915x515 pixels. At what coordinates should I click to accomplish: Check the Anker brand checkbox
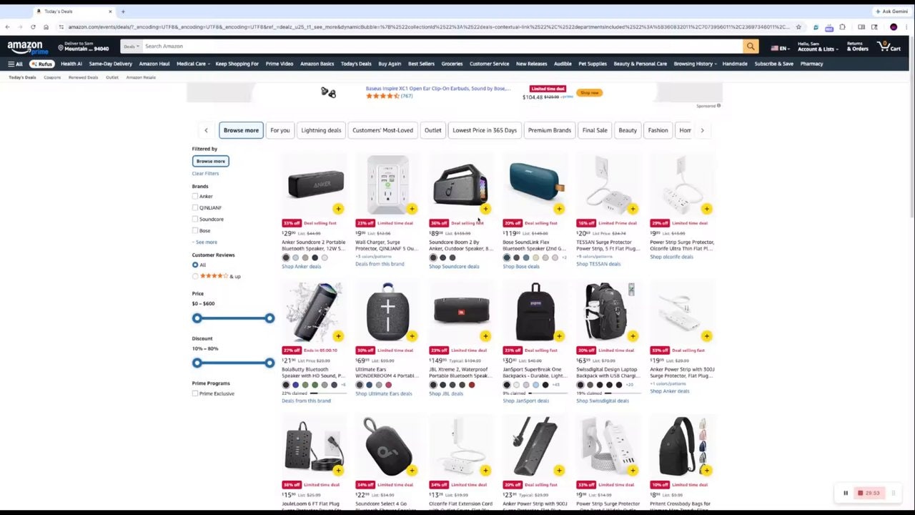pyautogui.click(x=195, y=196)
